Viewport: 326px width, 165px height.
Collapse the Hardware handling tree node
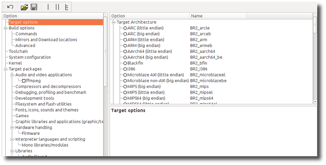pos(12,127)
